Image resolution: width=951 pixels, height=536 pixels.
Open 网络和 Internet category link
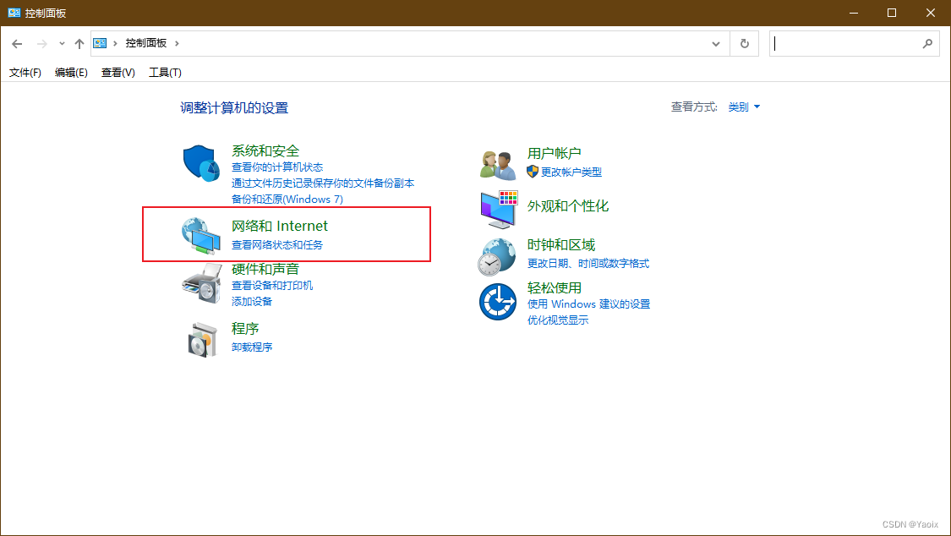tap(280, 227)
